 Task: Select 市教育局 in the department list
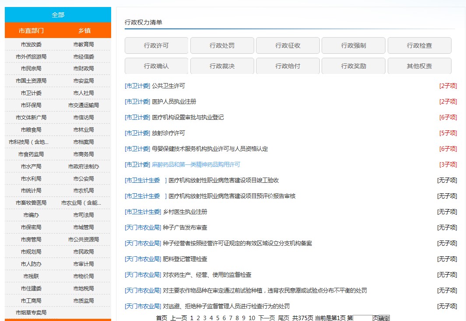click(84, 45)
